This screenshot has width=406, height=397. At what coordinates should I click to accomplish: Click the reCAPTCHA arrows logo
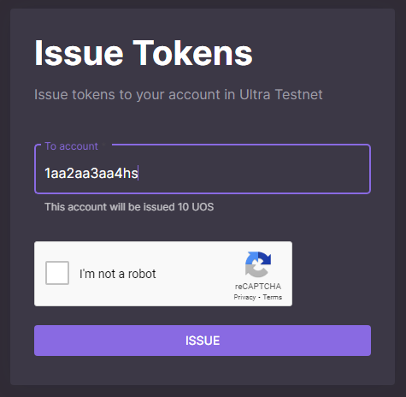258,264
